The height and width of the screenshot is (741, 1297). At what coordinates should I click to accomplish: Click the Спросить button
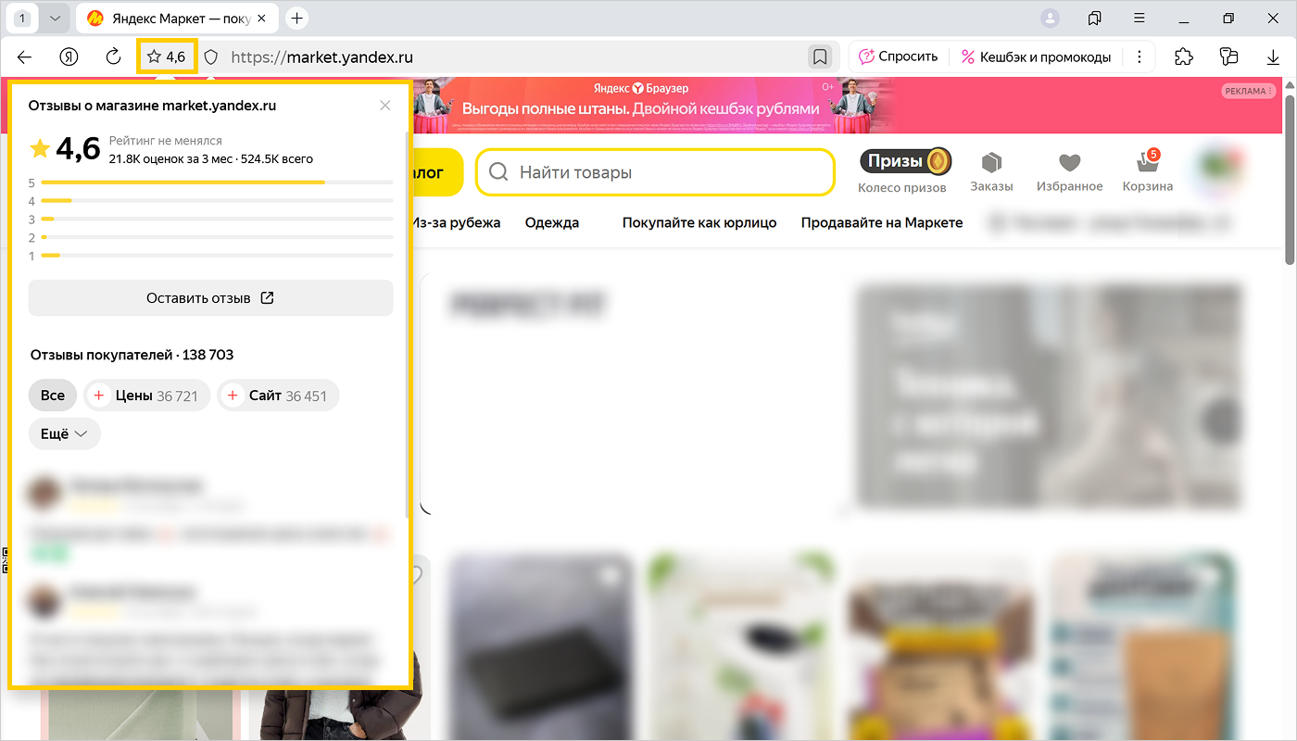(898, 57)
